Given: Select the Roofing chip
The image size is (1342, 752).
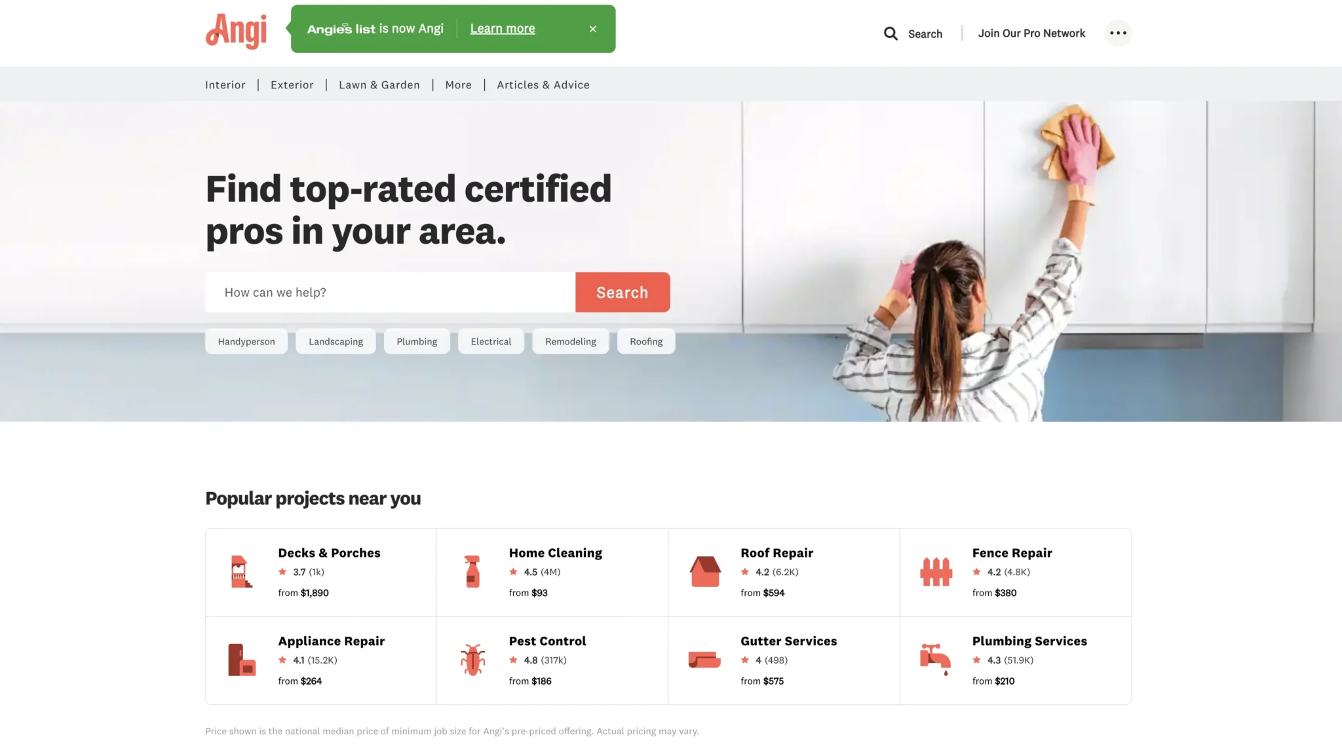Looking at the screenshot, I should click(x=646, y=341).
